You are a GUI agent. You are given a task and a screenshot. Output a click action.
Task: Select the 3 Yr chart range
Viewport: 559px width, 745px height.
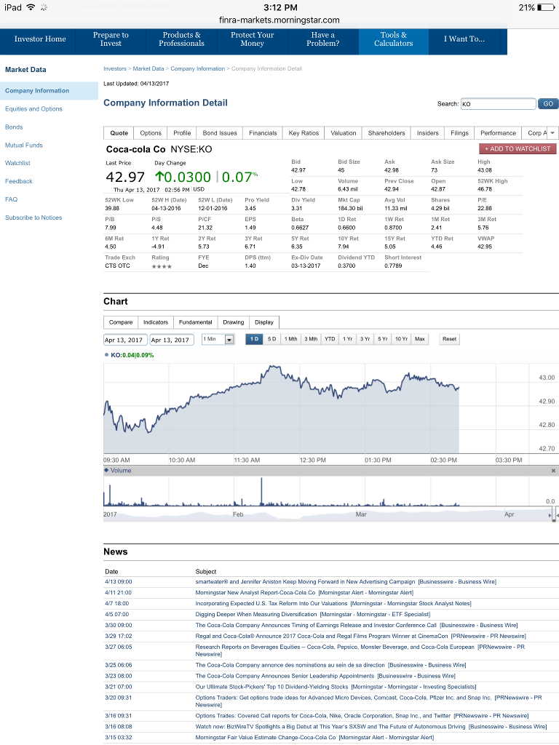pyautogui.click(x=365, y=339)
